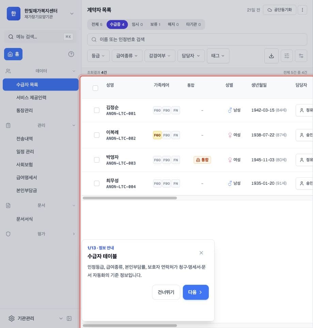The width and height of the screenshot is (313, 328).
Task: Click the 다음 next button
Action: click(196, 292)
